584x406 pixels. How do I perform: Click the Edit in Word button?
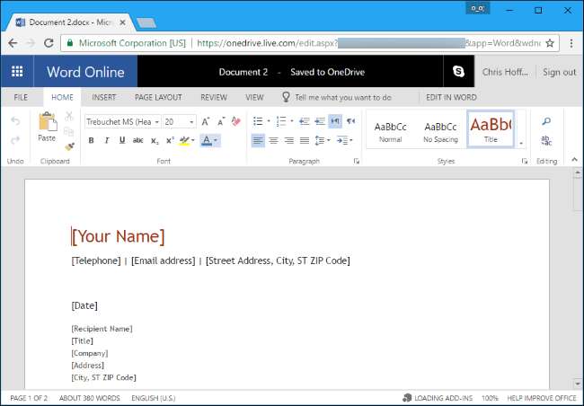tap(453, 97)
